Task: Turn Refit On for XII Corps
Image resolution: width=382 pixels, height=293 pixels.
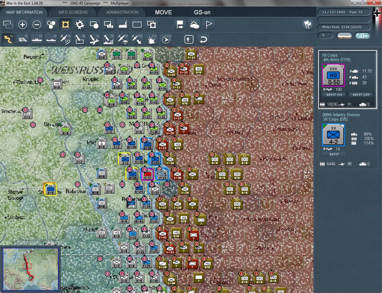Action: point(334,95)
